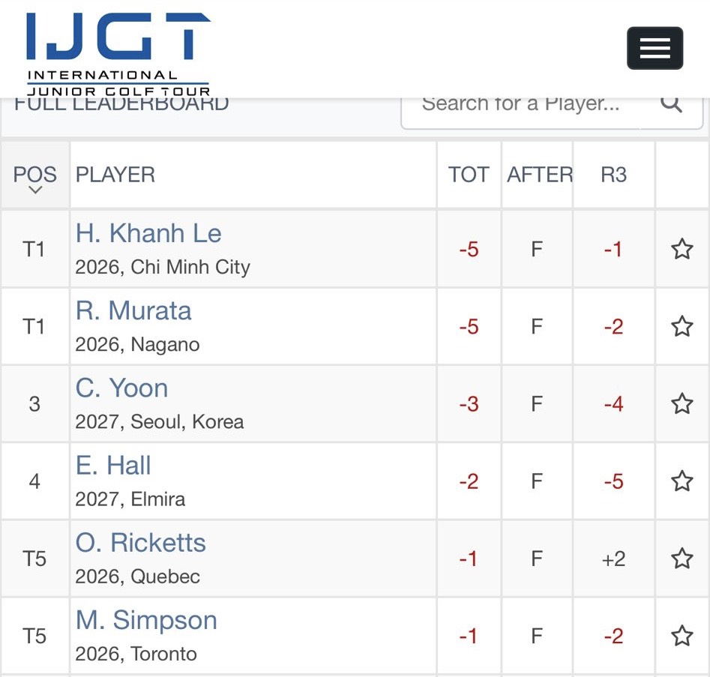Click the TOT column header
The width and height of the screenshot is (710, 677).
(x=469, y=175)
